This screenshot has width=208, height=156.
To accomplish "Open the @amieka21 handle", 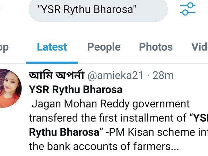I will [115, 76].
